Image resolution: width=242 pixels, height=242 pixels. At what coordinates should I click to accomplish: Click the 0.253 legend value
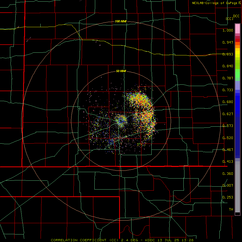point(228,197)
